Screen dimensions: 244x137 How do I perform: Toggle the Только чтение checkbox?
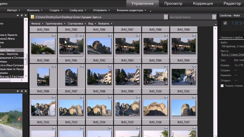pos(222,86)
